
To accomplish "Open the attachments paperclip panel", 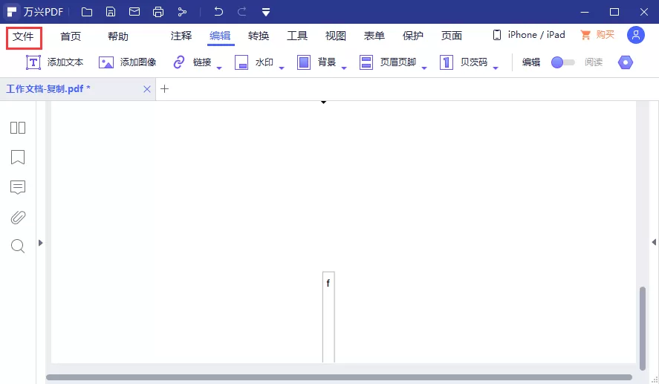I will 18,217.
